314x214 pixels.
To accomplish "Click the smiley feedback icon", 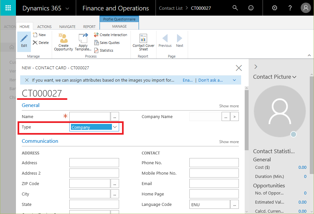I will (251, 8).
